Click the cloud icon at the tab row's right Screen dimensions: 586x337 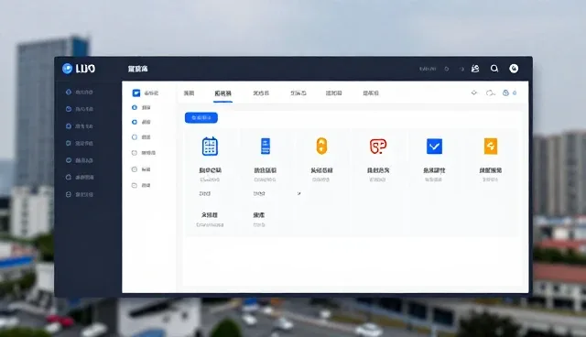click(491, 92)
